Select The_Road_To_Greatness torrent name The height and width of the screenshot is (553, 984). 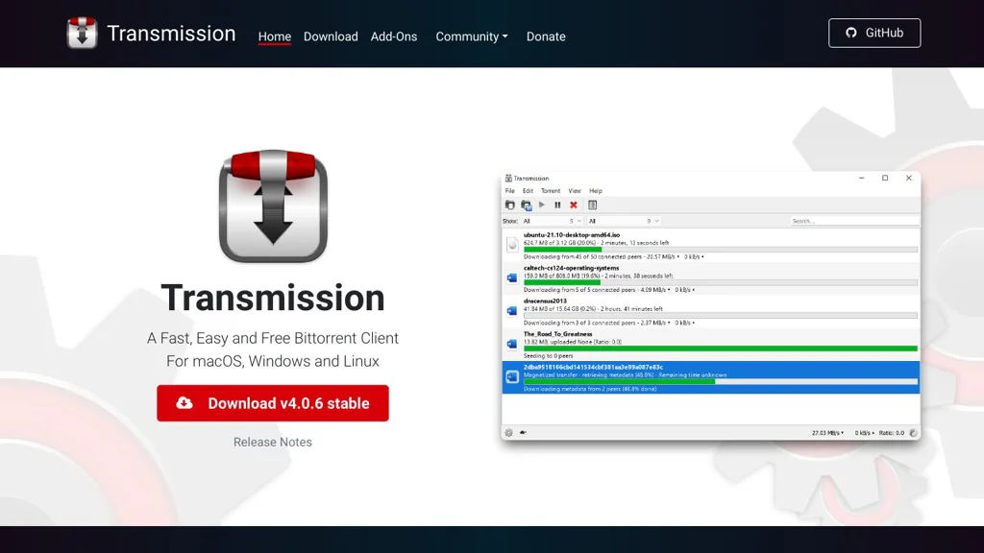point(558,334)
